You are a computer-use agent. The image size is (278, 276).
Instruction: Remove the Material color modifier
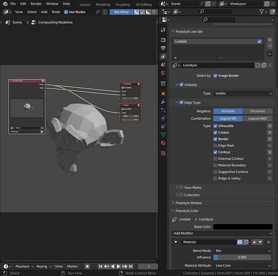[269, 242]
